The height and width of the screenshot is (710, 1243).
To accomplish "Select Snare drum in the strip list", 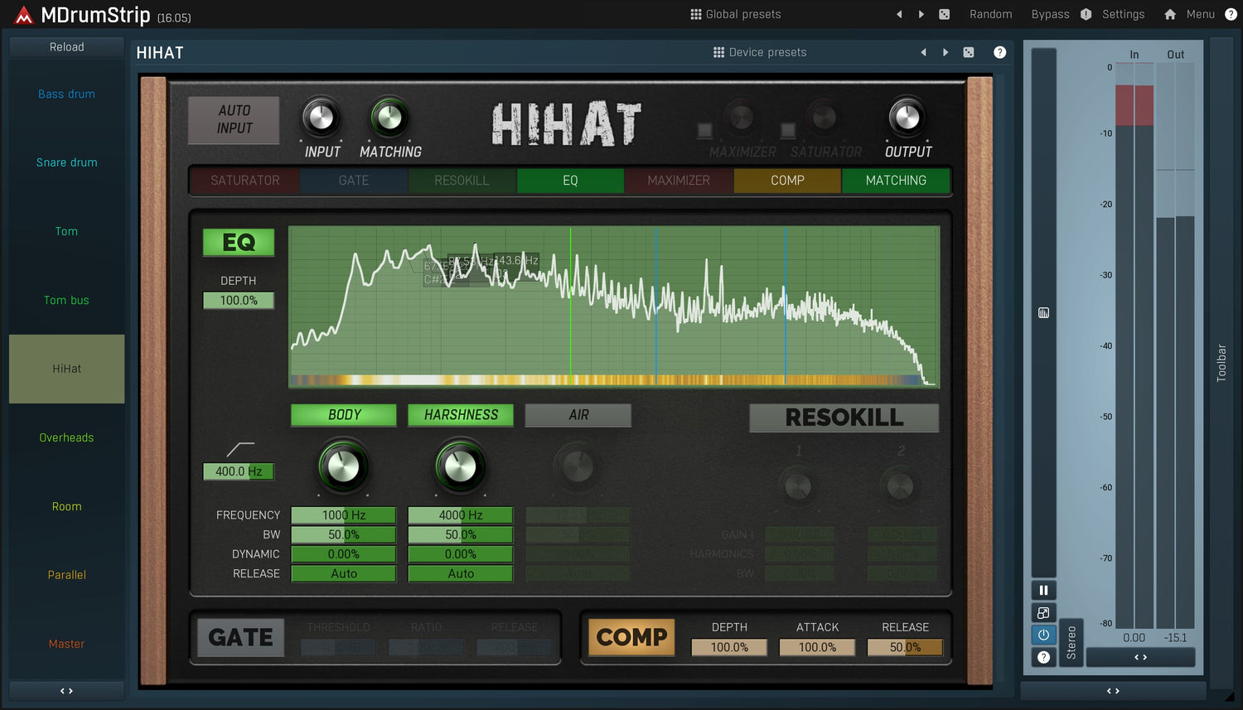I will [66, 162].
